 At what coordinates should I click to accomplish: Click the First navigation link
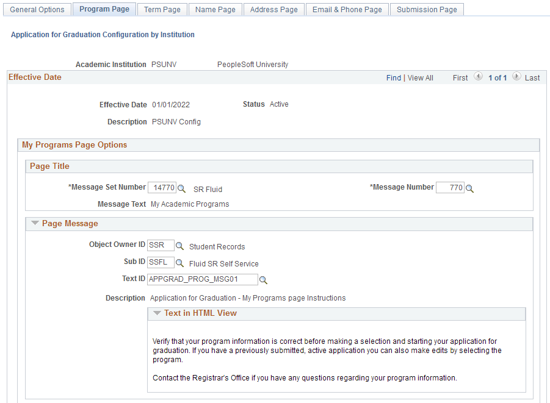point(460,78)
